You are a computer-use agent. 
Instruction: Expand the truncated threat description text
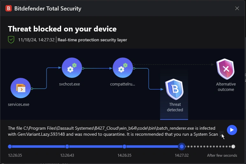tap(221, 135)
